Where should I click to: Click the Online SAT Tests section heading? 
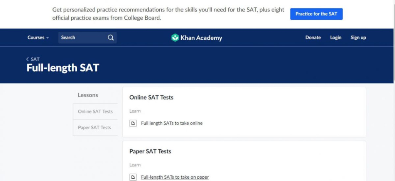point(151,97)
